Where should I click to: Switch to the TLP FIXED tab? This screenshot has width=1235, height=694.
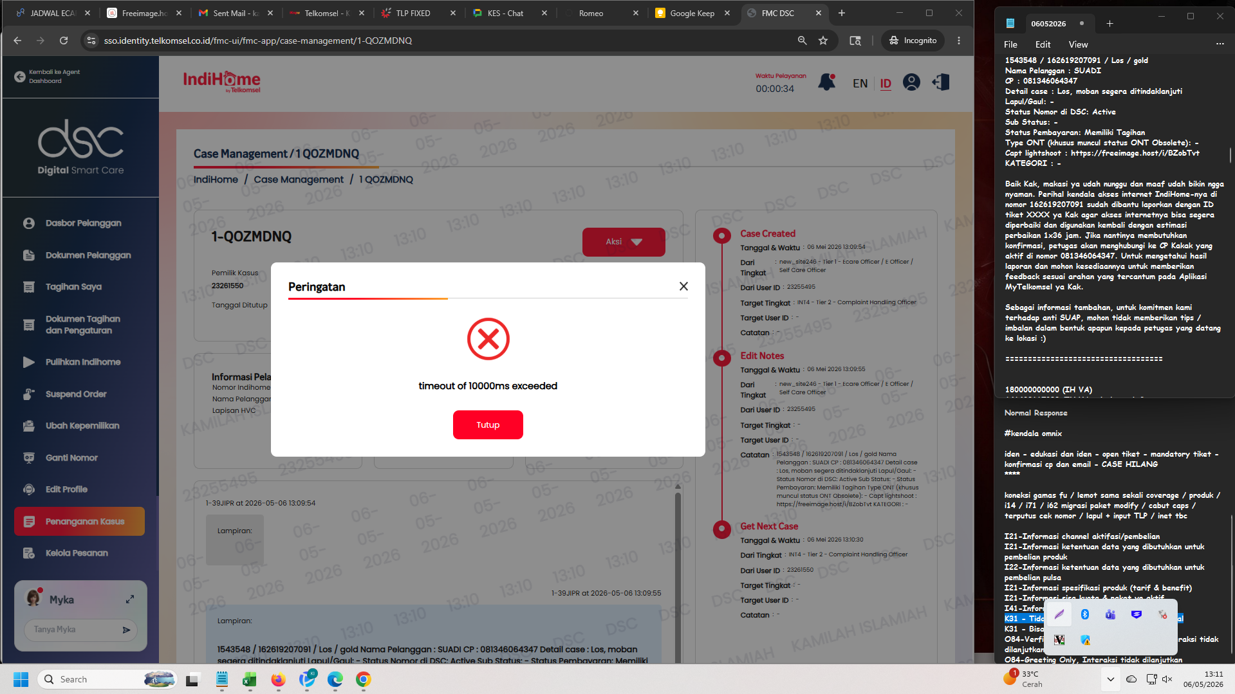[x=418, y=13]
